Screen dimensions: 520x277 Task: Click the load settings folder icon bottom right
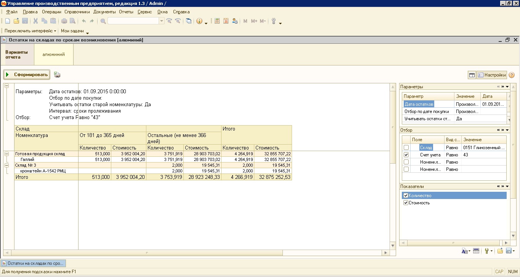click(x=500, y=251)
